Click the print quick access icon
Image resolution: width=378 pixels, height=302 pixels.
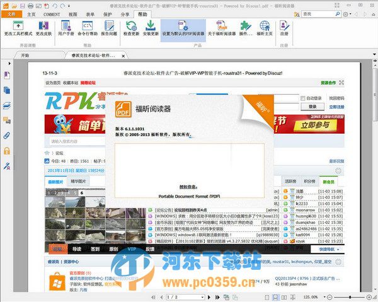click(30, 6)
